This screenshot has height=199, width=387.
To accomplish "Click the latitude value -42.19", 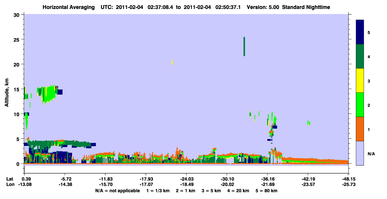I will (308, 179).
